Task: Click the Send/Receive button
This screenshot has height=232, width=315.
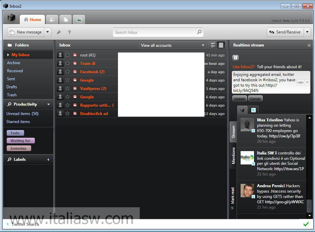Action: pos(285,32)
